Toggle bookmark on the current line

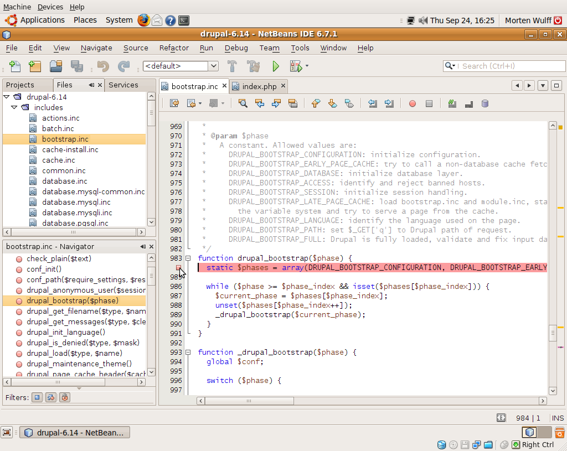click(349, 103)
